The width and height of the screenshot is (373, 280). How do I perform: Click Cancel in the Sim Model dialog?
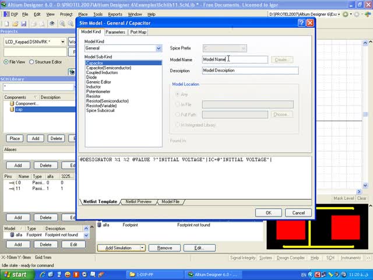[298, 212]
